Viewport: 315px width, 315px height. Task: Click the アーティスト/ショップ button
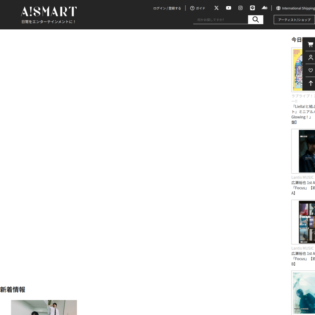[294, 20]
